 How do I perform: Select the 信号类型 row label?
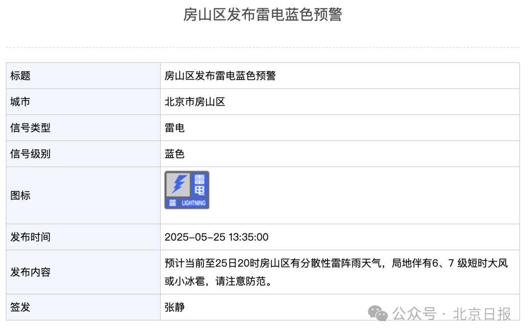tap(28, 127)
